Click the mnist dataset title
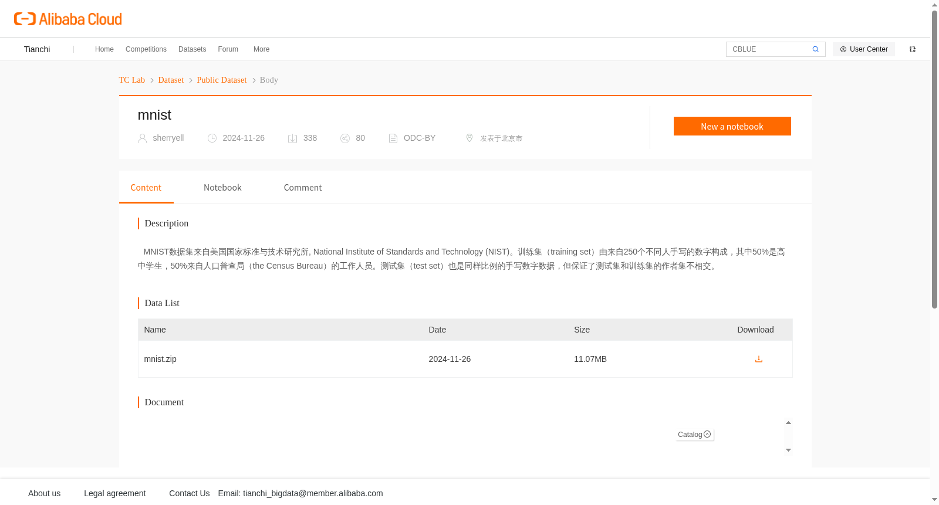939x505 pixels. point(154,115)
